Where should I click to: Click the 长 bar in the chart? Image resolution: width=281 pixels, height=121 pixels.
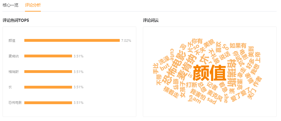pos(48,87)
